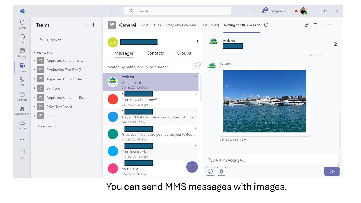
Task: Open the Activity feed
Action: (x=22, y=24)
